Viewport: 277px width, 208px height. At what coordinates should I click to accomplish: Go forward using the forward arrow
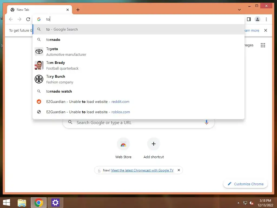pos(19,19)
